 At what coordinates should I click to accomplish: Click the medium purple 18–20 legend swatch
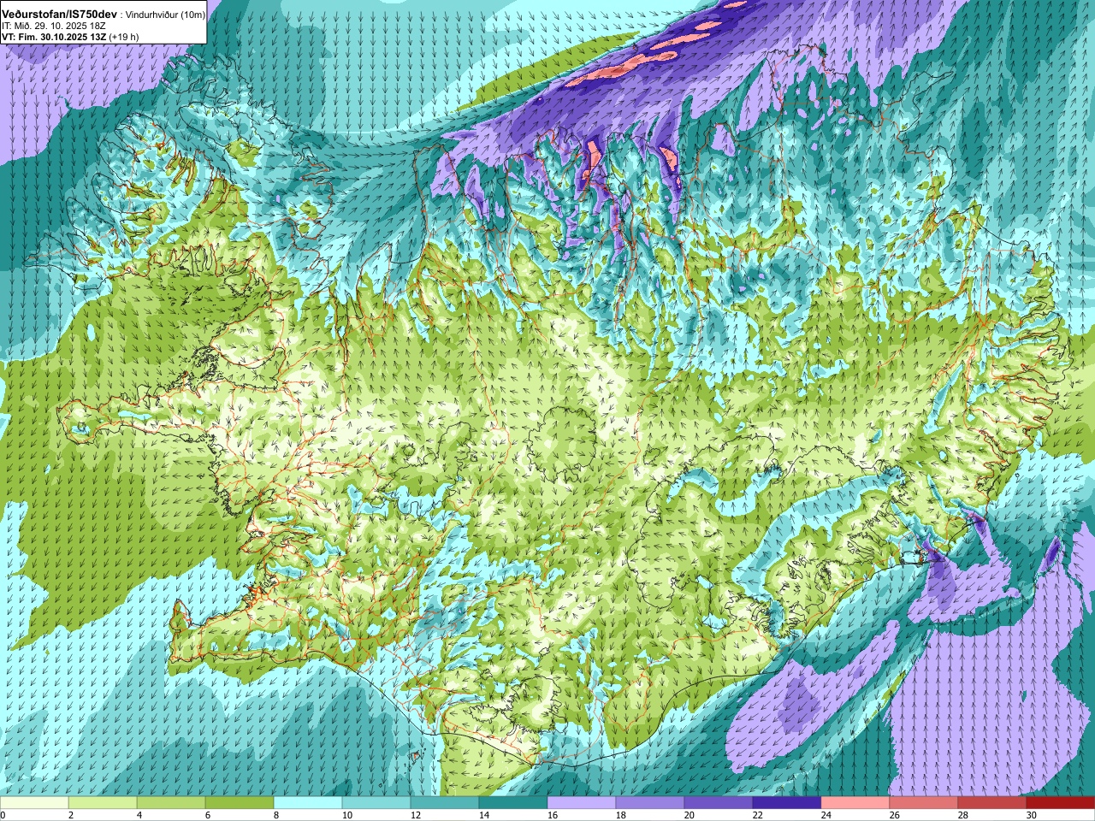tap(650, 803)
